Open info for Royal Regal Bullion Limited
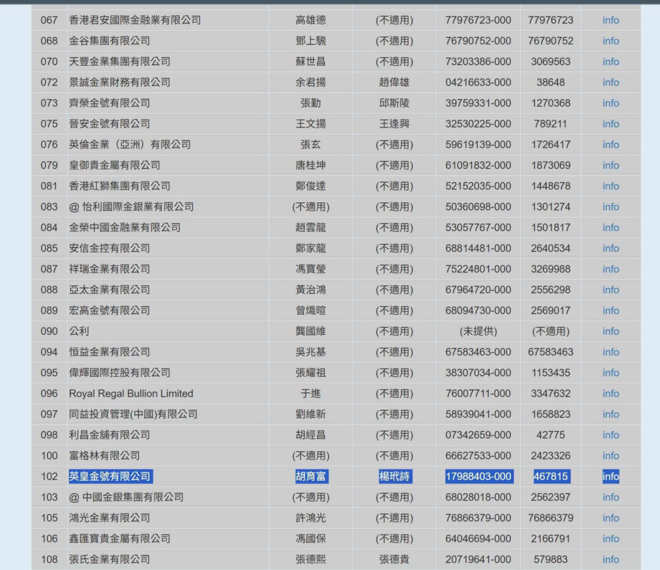The image size is (660, 570). pyautogui.click(x=610, y=394)
